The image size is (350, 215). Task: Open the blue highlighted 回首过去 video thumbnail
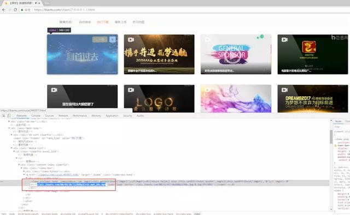point(83,54)
